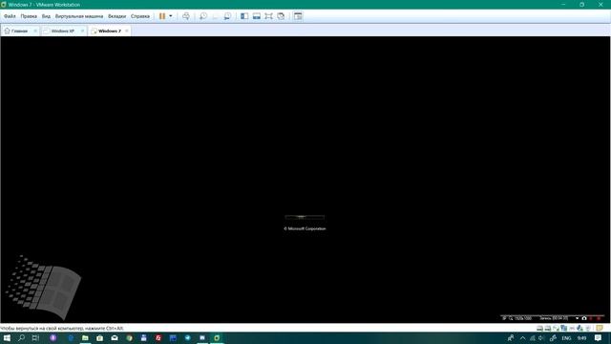Screen dimensions: 611x344
Task: Open the taskbar clock showing 9:49
Action: click(x=581, y=338)
